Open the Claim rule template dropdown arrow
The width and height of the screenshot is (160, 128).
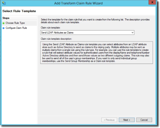(x=132, y=33)
